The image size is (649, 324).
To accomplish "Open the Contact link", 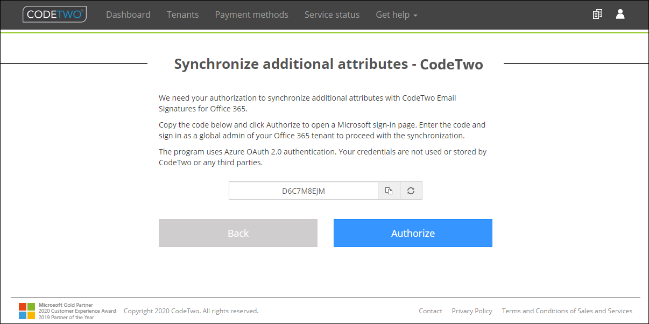I will pyautogui.click(x=430, y=311).
